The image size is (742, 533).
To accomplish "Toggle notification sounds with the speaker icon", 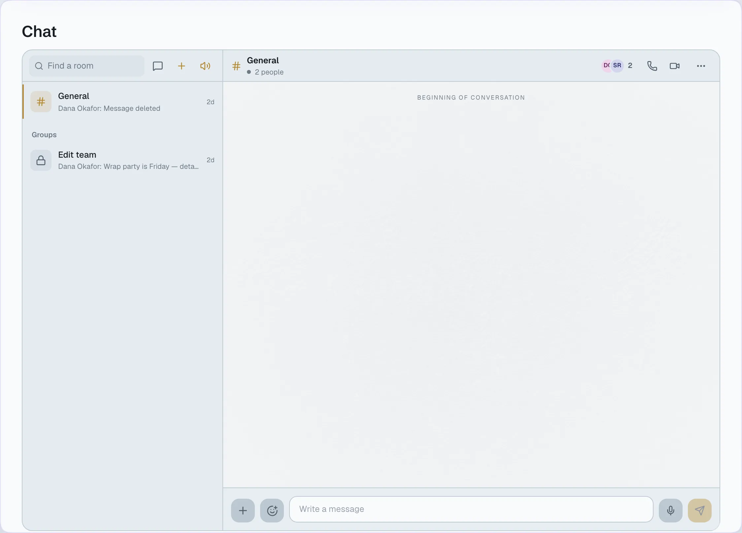I will (x=205, y=66).
